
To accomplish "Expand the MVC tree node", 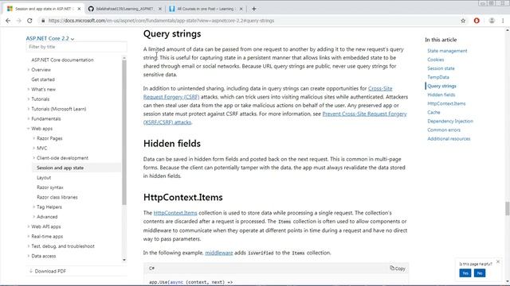I will pos(33,148).
